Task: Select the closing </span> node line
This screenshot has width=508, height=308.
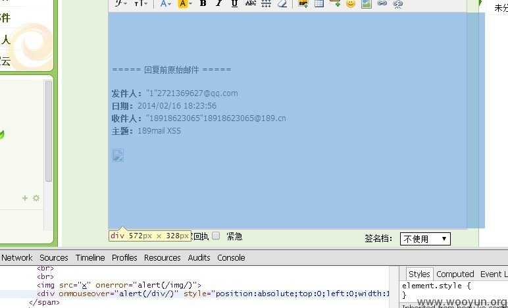Action: click(x=44, y=302)
